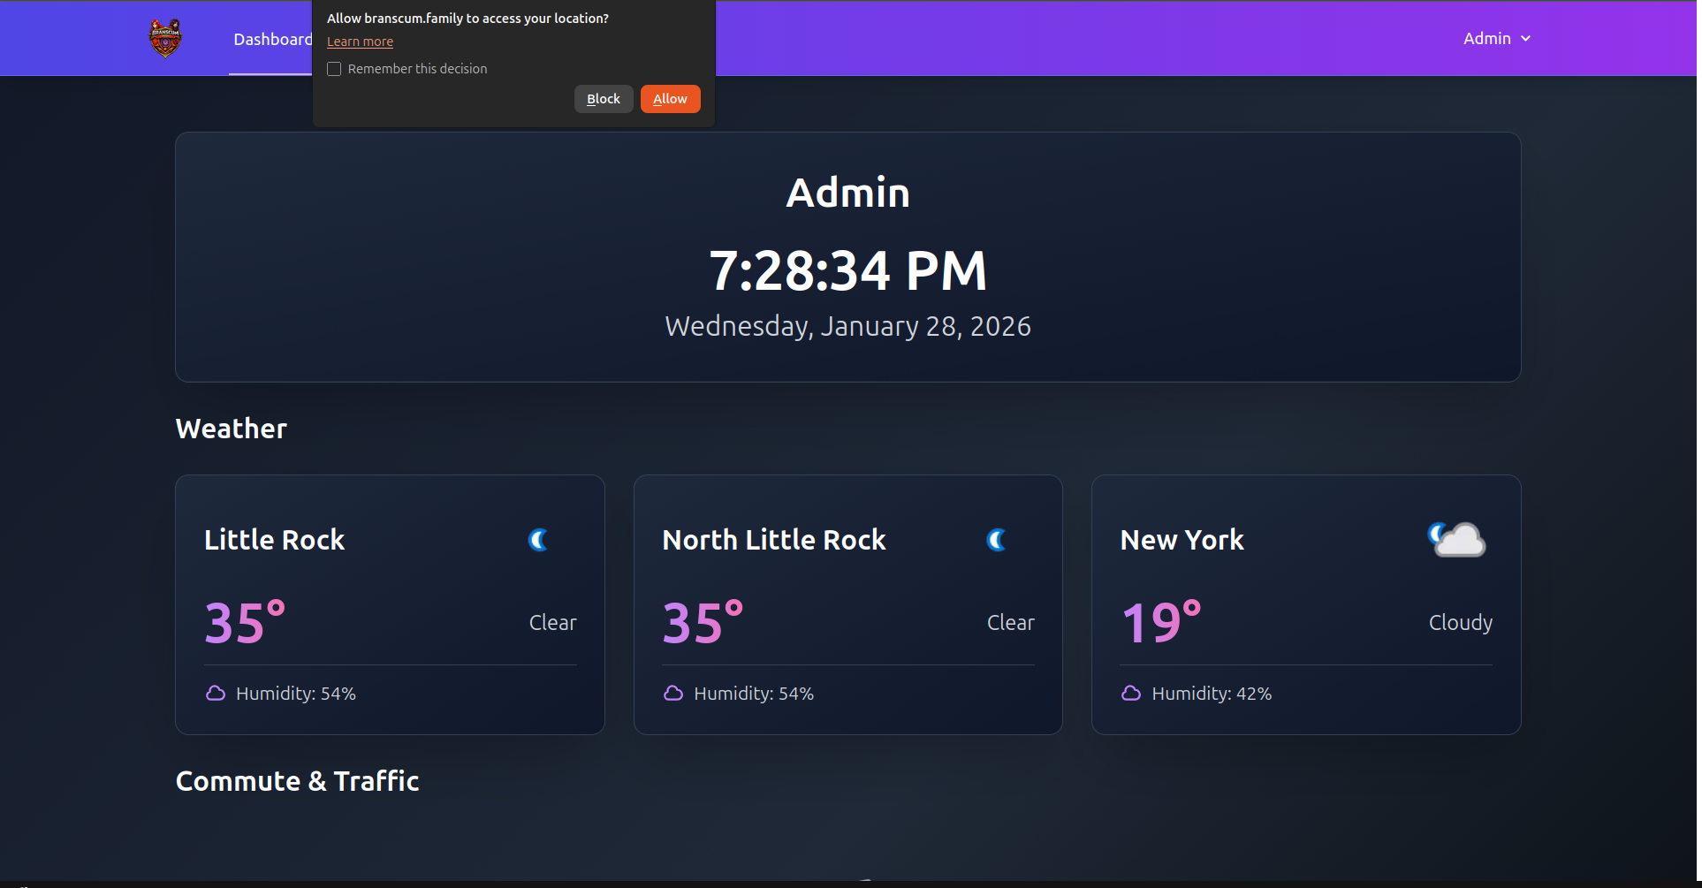The image size is (1702, 888).
Task: Click the moon icon on Little Rock card
Action: tap(538, 540)
